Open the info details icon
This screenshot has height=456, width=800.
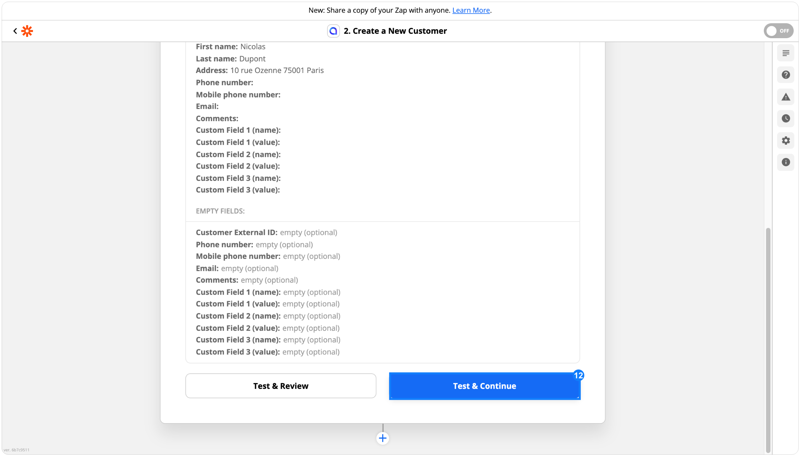785,162
